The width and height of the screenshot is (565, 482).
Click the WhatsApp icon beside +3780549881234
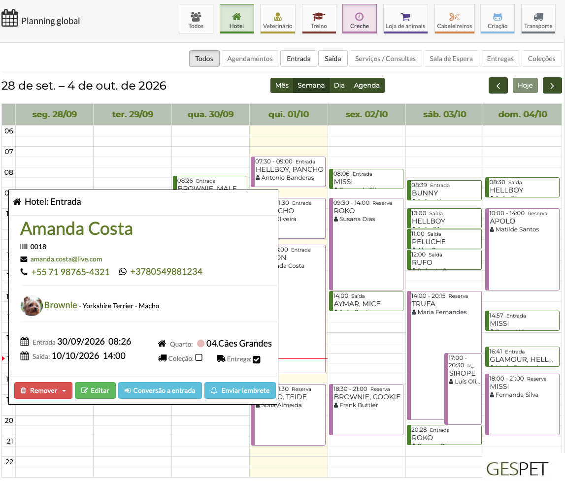[x=123, y=272]
